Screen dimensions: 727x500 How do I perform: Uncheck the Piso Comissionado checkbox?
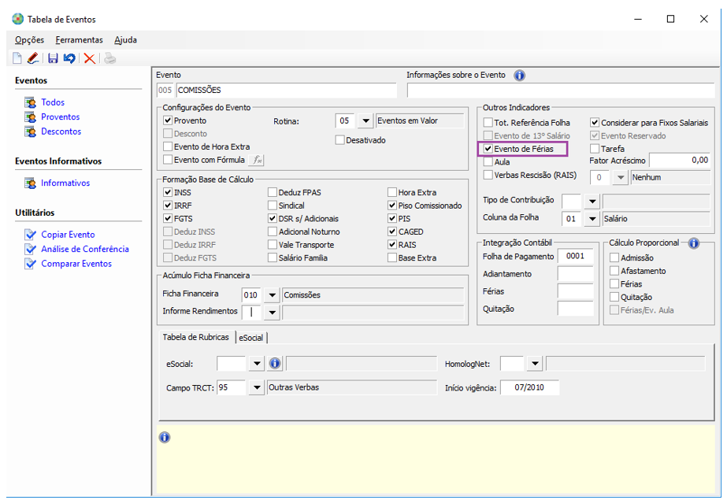tap(392, 206)
